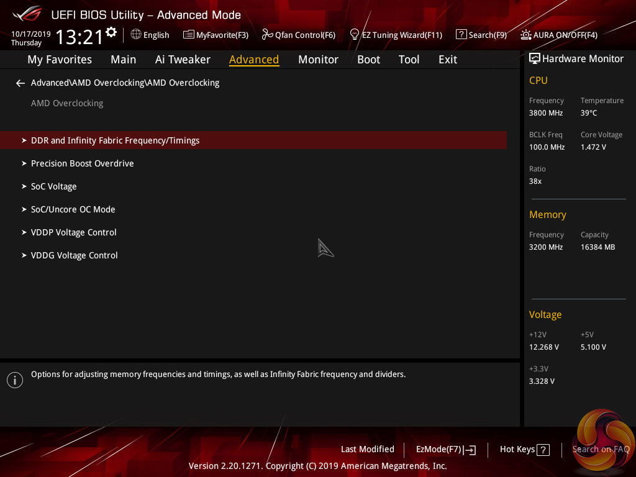Switch to Boot tab
The width and height of the screenshot is (636, 477).
368,60
